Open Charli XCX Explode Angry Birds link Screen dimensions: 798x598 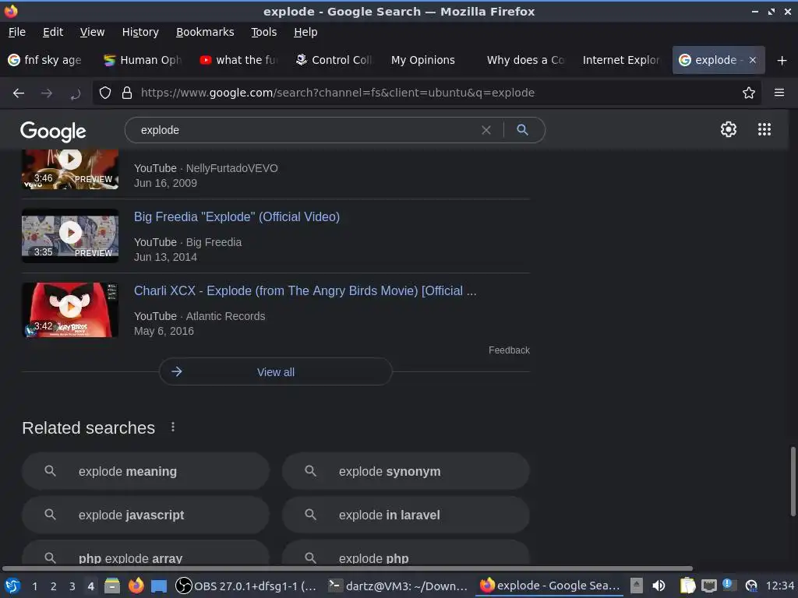[305, 291]
